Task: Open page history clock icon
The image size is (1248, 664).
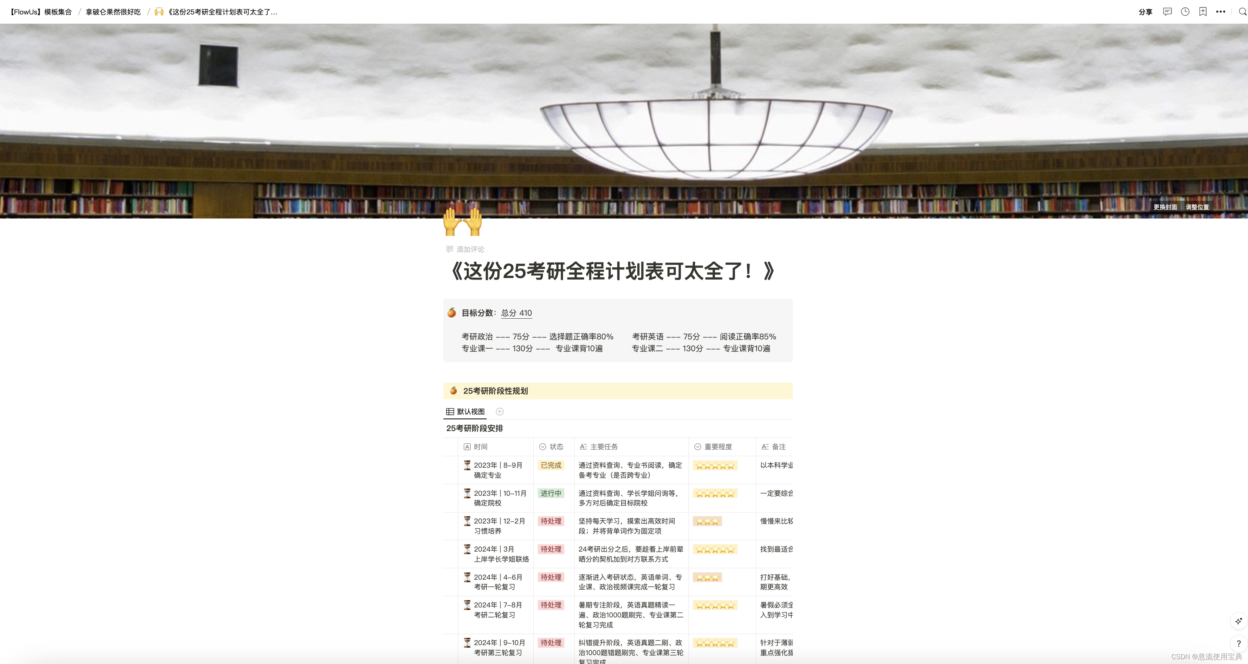Action: (1185, 11)
